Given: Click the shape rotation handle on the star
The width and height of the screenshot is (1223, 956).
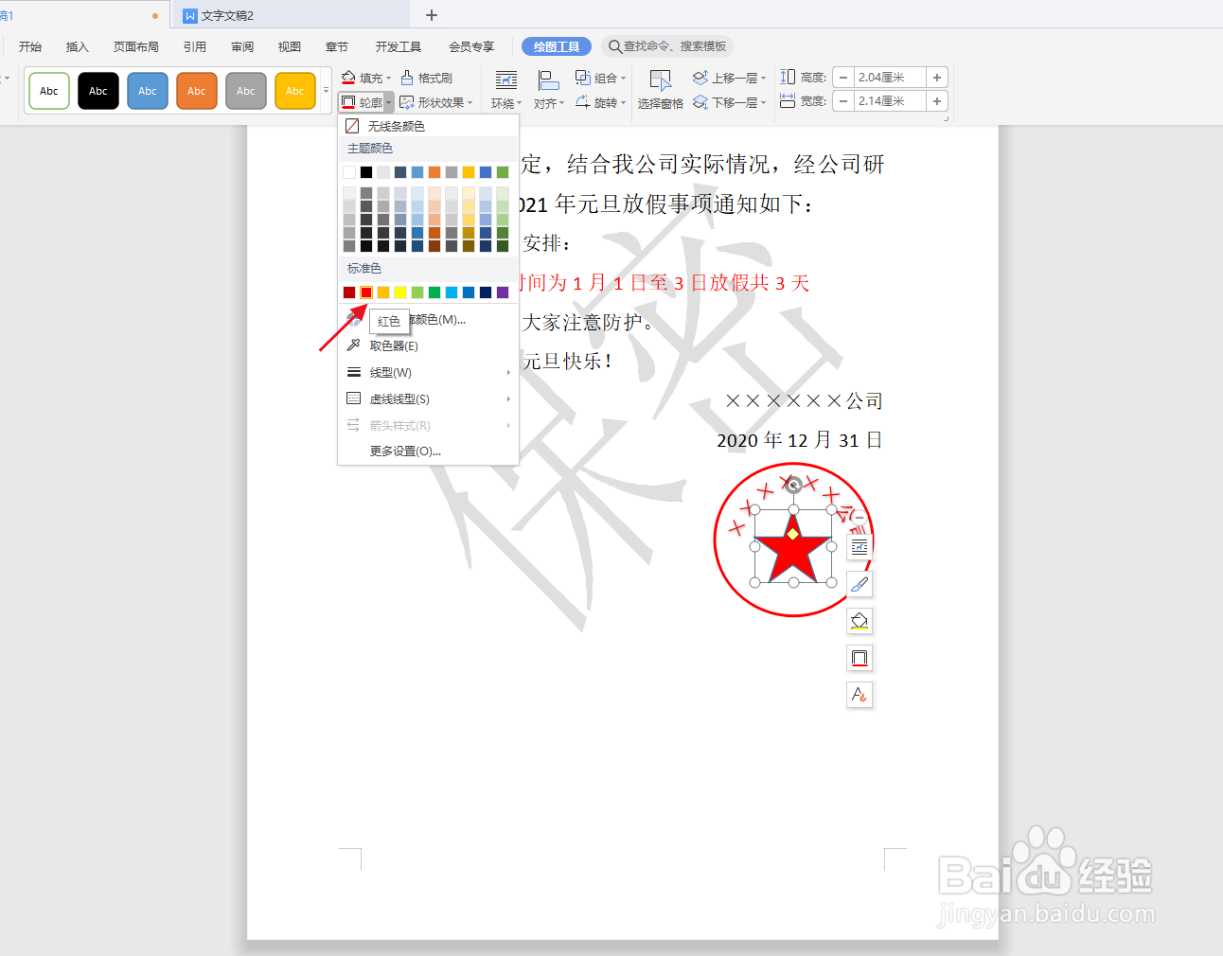Looking at the screenshot, I should point(792,485).
